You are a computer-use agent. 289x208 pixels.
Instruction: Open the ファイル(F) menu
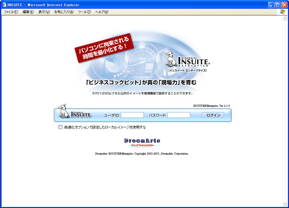click(x=11, y=12)
